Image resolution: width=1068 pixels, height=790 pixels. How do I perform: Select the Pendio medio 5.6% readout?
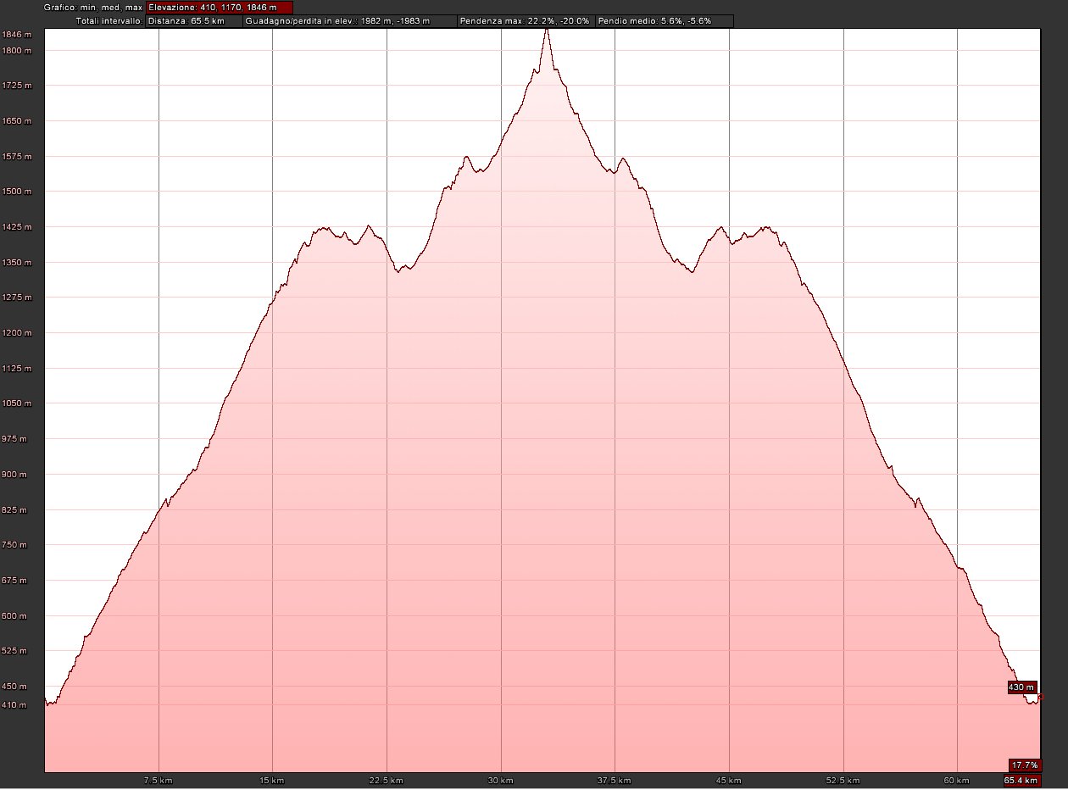coord(664,20)
